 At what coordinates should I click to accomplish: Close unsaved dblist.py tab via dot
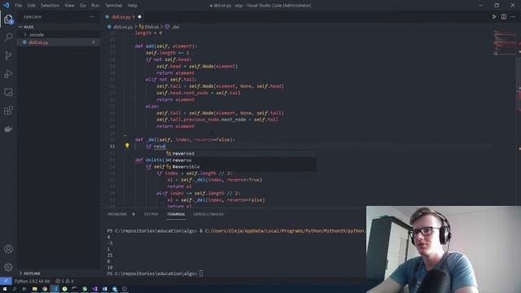[139, 16]
